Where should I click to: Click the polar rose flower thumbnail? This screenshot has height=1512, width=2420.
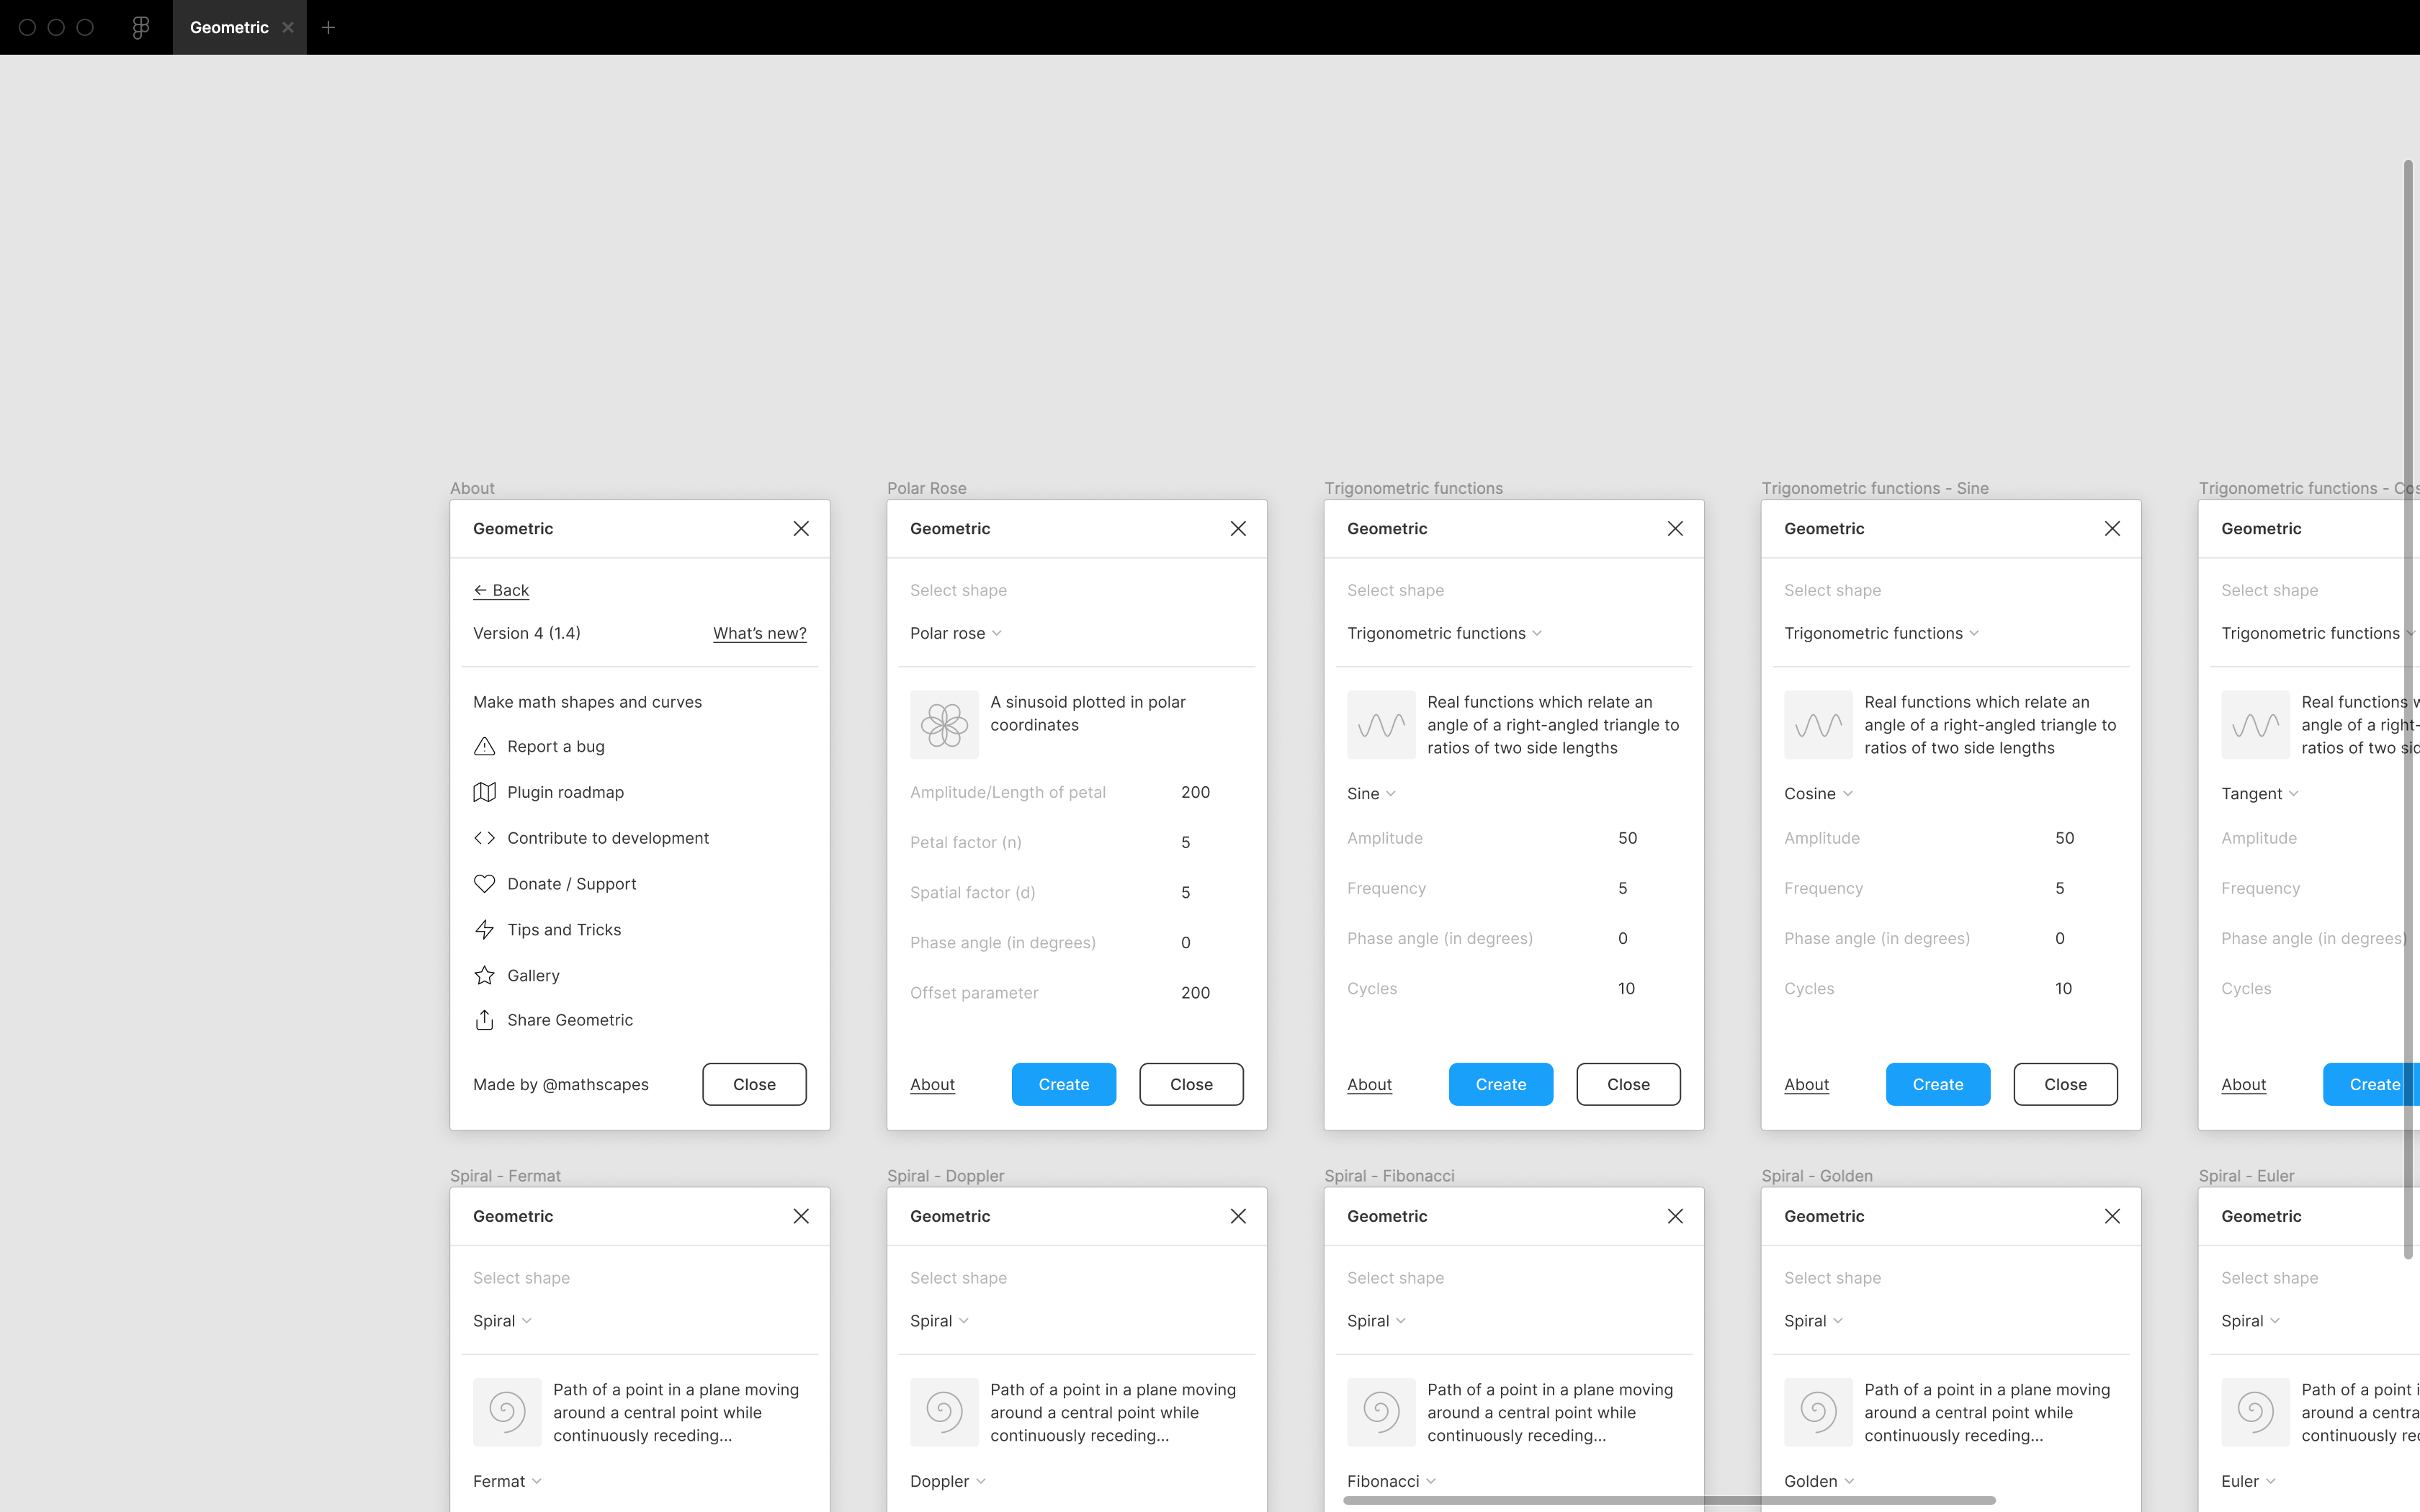tap(944, 724)
